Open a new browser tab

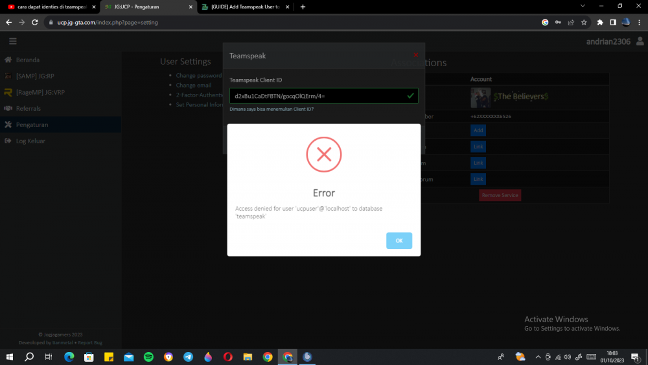(303, 6)
